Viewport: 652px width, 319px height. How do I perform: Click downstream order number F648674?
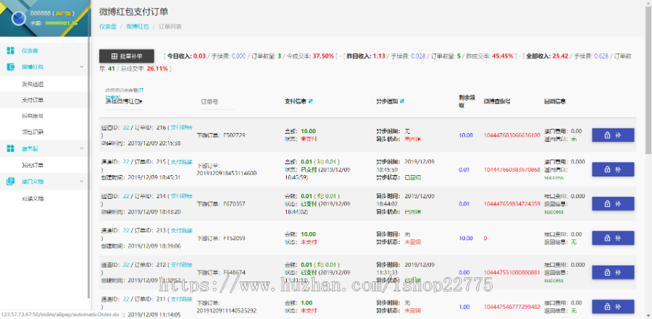(x=235, y=273)
